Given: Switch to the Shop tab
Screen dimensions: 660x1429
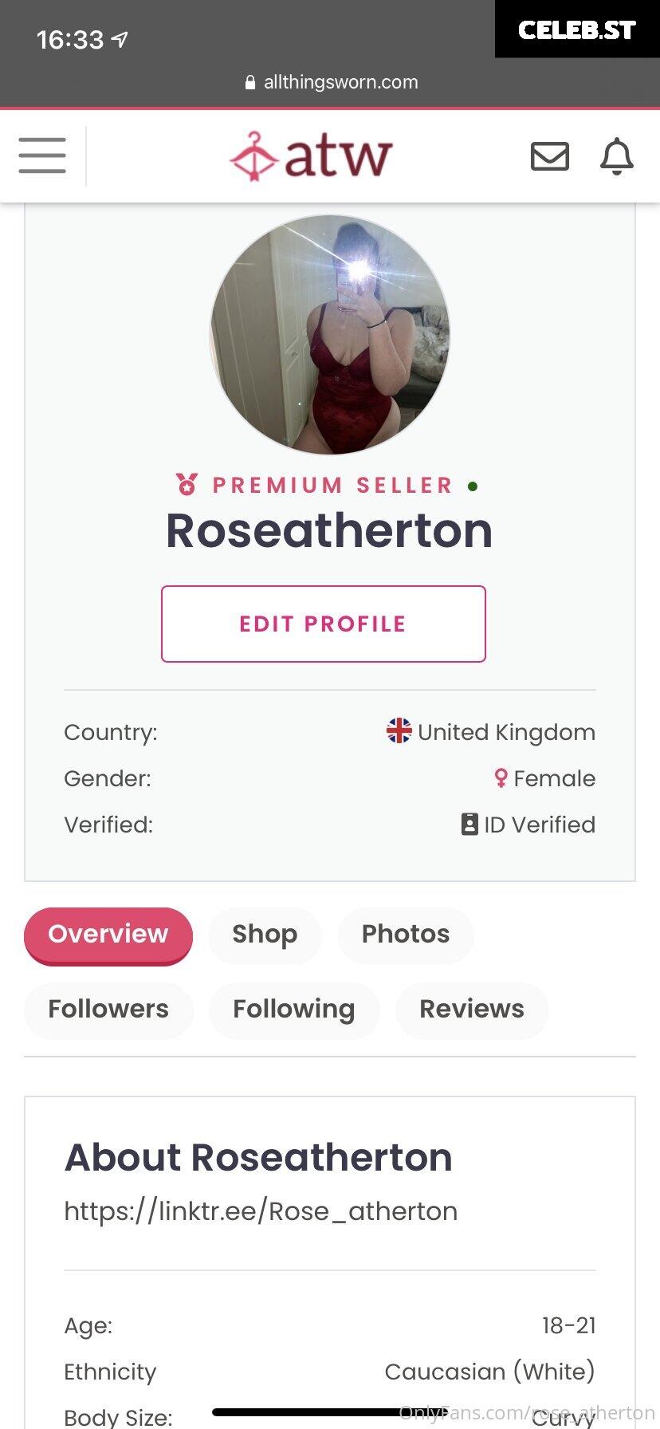Looking at the screenshot, I should 265,935.
